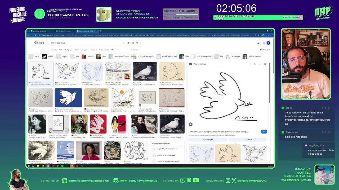Open Spotify from the taskbar

(x=63, y=166)
